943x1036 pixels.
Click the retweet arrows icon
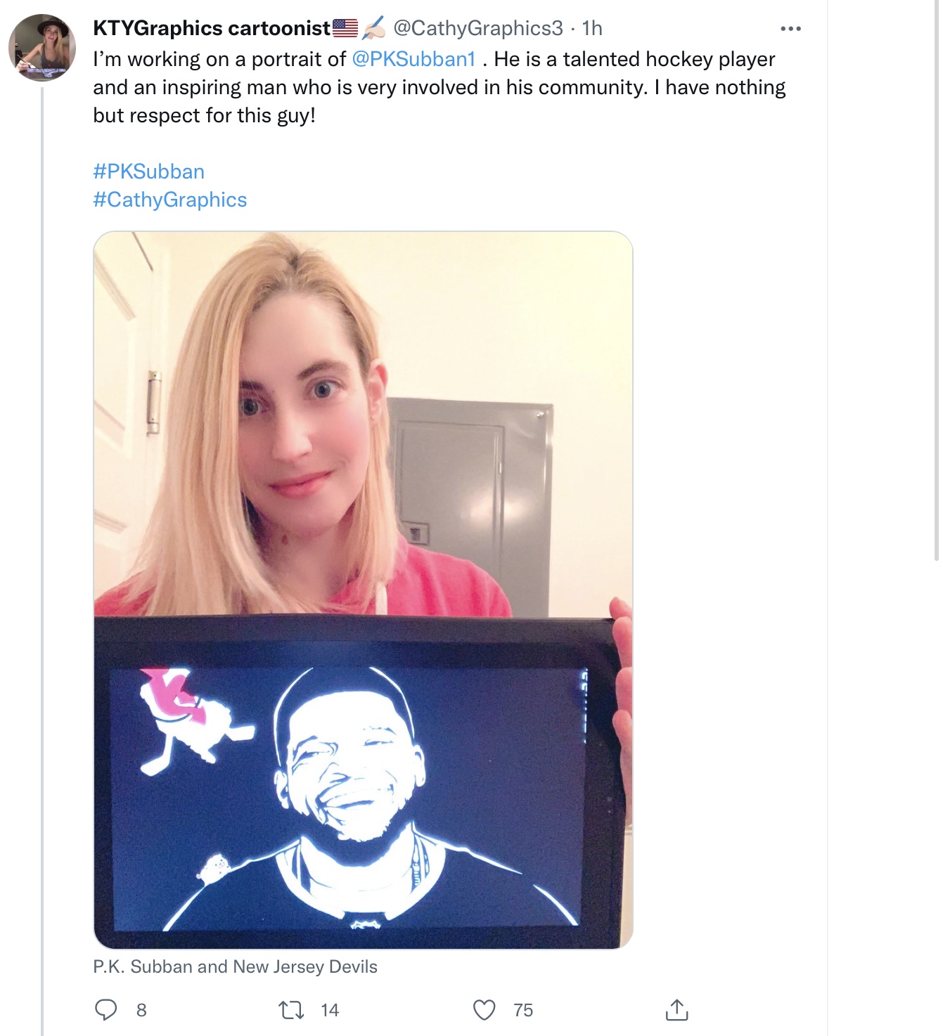tap(291, 1011)
